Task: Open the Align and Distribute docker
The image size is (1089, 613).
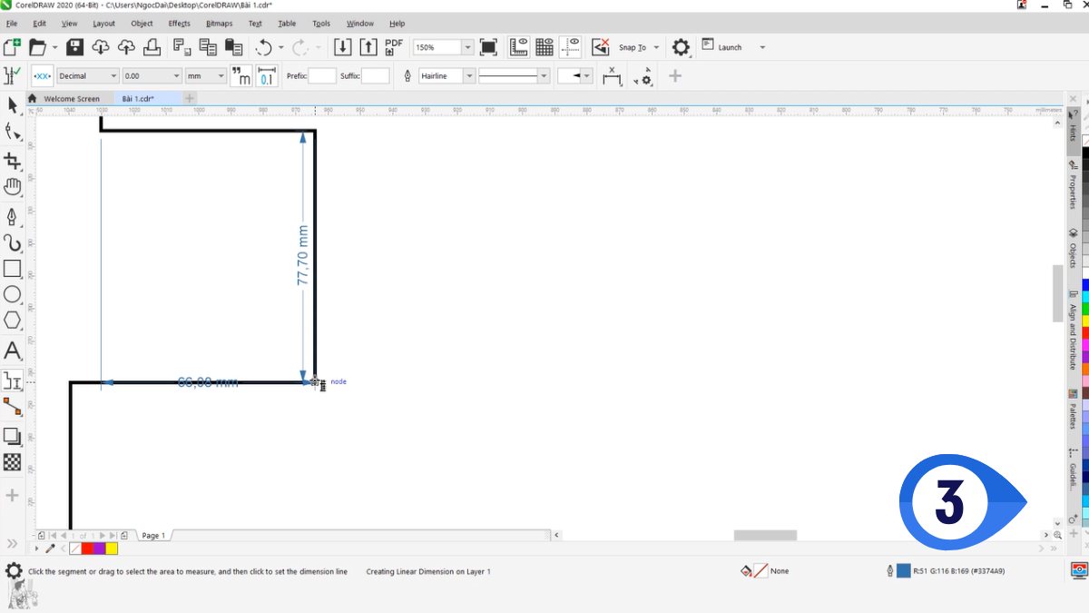Action: [x=1073, y=331]
